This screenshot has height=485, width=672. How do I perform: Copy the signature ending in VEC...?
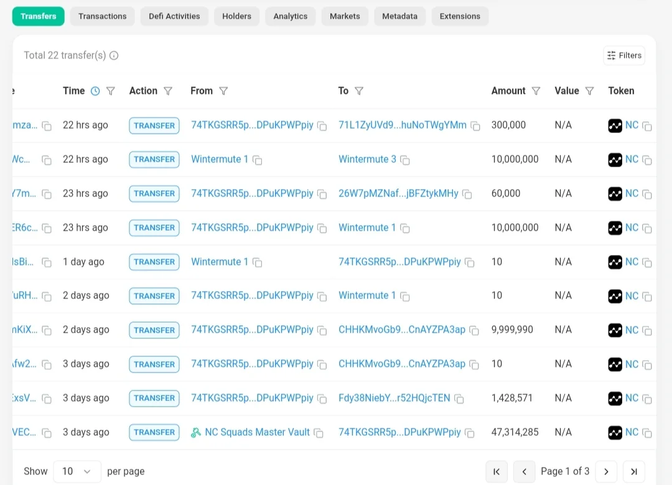coord(47,433)
